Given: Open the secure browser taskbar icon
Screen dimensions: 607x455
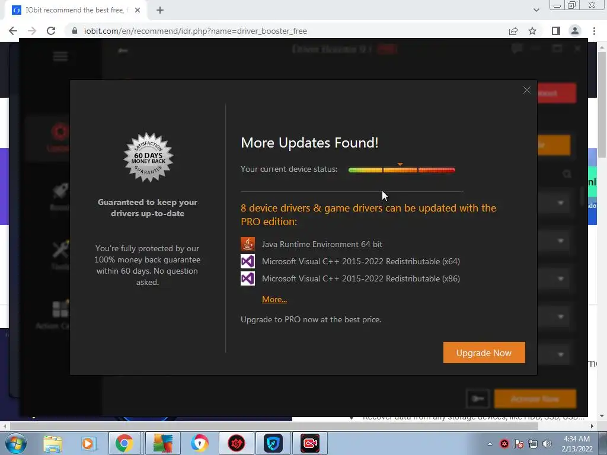Looking at the screenshot, I should pyautogui.click(x=199, y=443).
